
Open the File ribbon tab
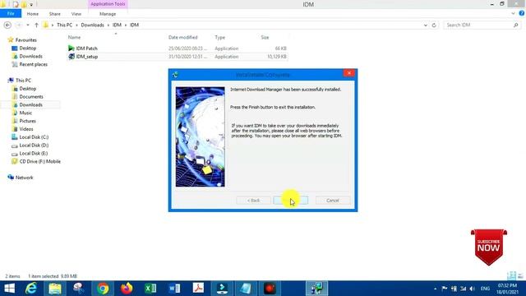(11, 14)
